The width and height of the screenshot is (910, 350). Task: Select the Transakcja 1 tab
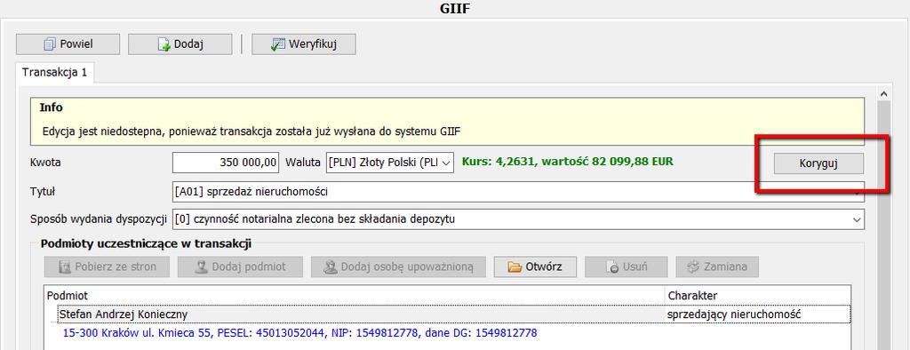54,73
